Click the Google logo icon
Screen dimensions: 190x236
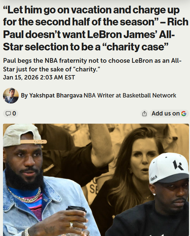click(x=184, y=113)
